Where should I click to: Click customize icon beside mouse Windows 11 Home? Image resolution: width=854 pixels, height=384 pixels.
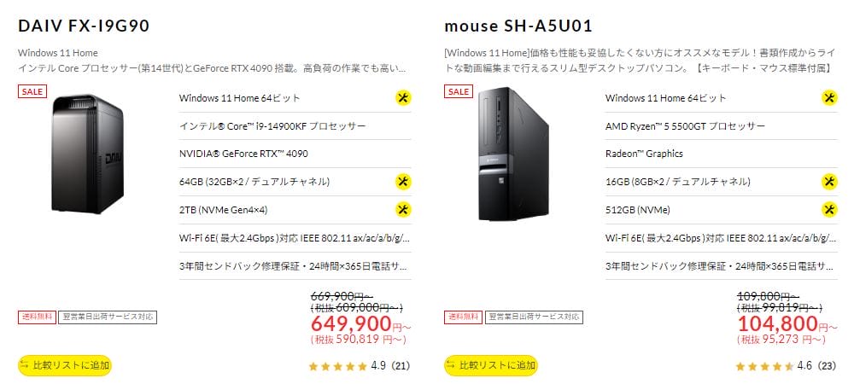829,98
